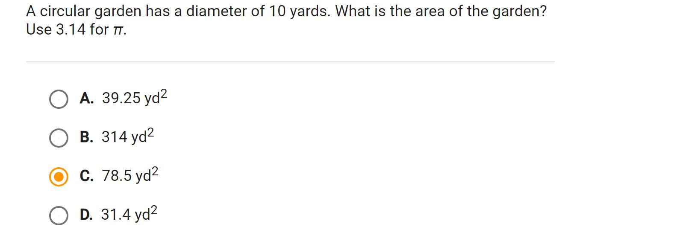Screen dimensions: 692x250
Task: Click the 'Use 3.14 for π' instruction
Action: coord(77,30)
